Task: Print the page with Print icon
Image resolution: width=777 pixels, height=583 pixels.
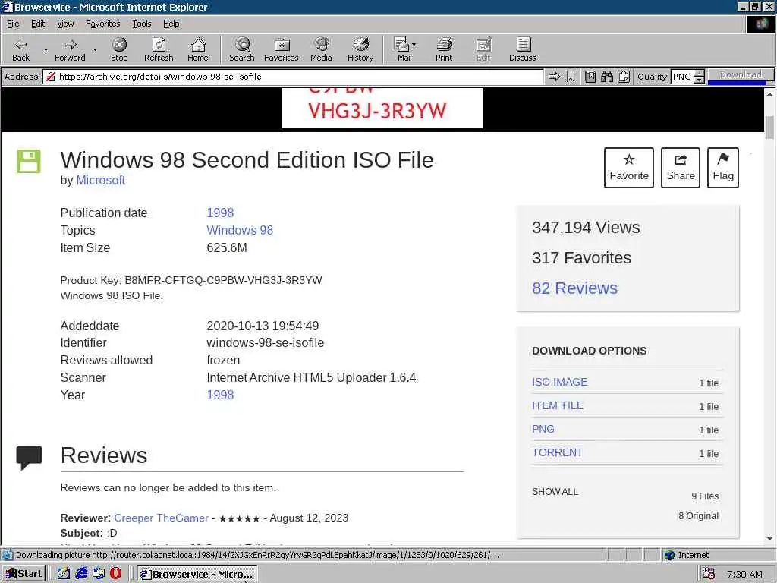Action: coord(444,49)
